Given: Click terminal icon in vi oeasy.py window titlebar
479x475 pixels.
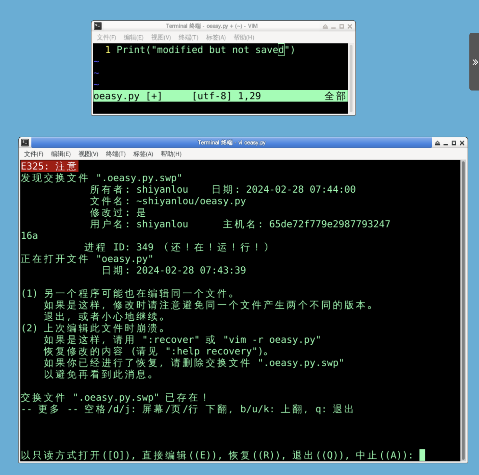Looking at the screenshot, I should point(25,142).
